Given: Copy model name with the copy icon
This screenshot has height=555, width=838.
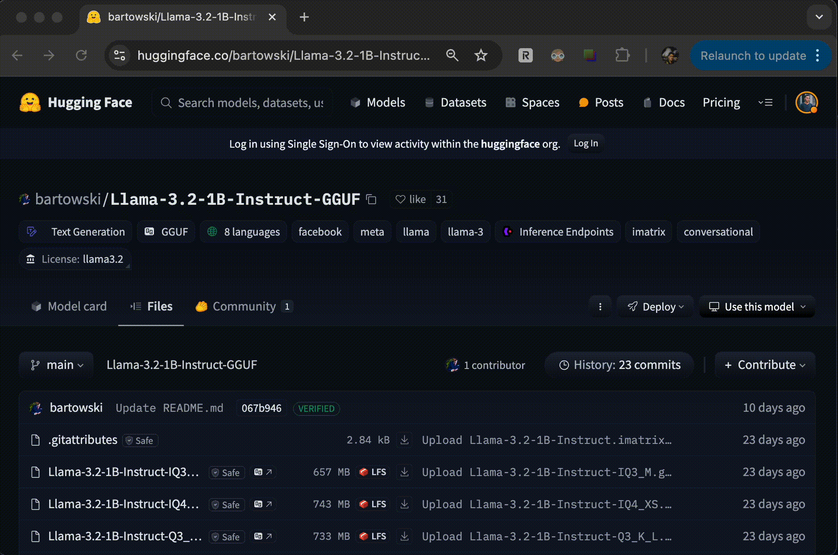Looking at the screenshot, I should point(371,199).
